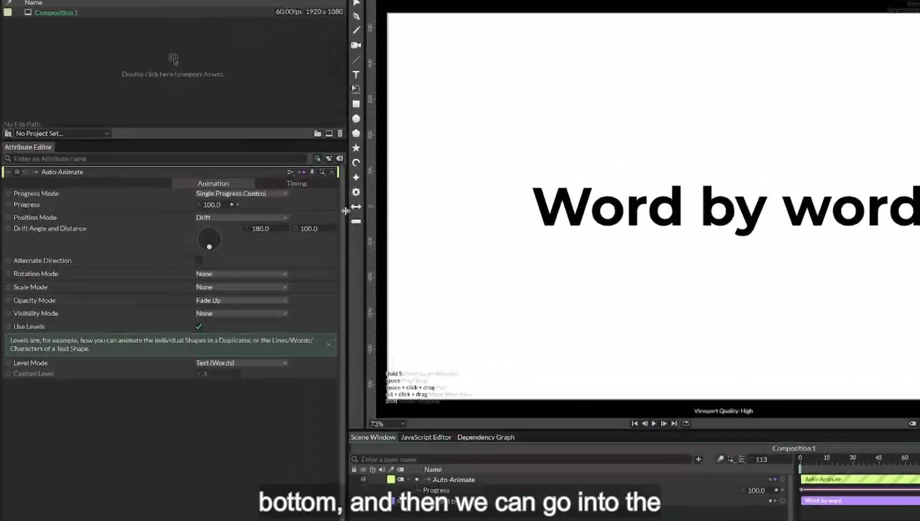Image resolution: width=920 pixels, height=521 pixels.
Task: Click the add layer plus icon
Action: click(699, 459)
